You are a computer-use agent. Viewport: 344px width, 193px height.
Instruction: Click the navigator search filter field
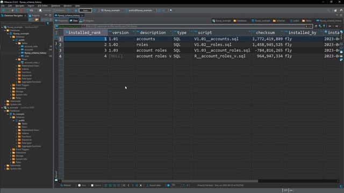(x=23, y=23)
